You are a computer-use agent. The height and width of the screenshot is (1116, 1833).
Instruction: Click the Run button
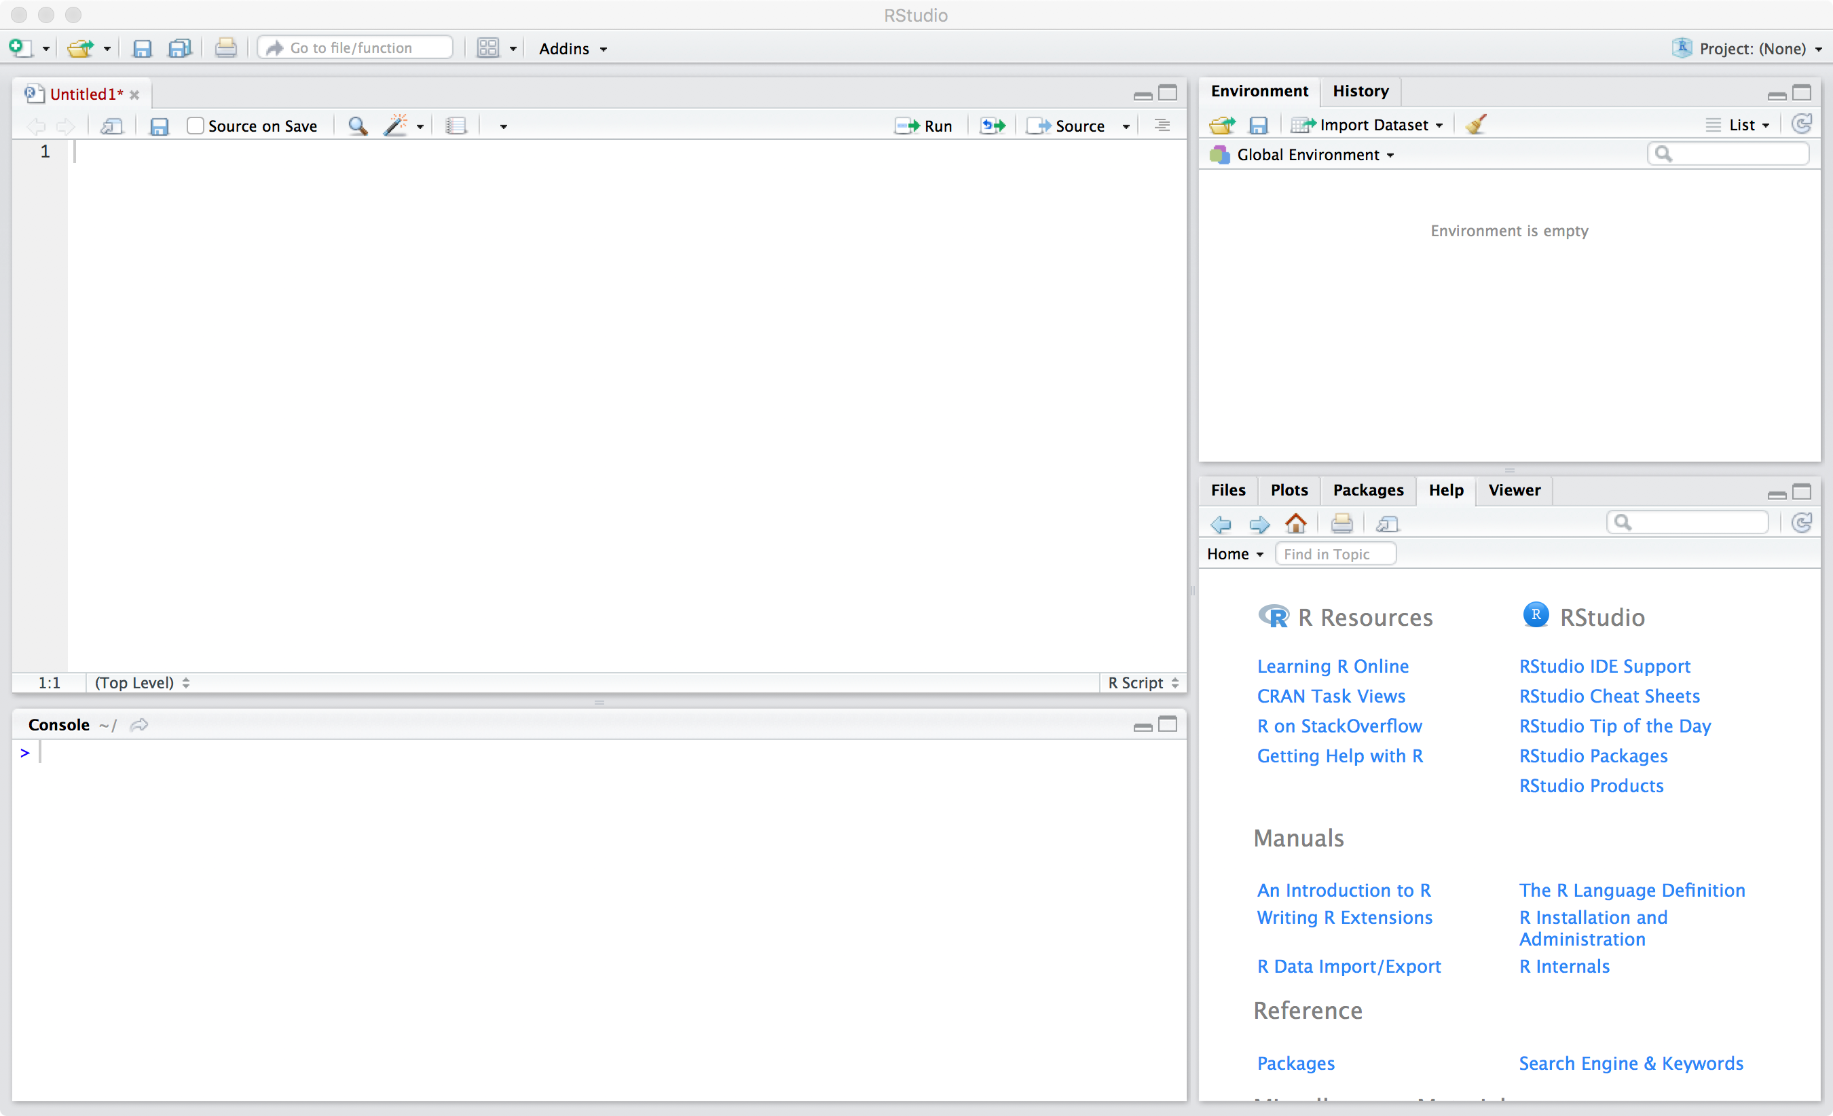[923, 126]
